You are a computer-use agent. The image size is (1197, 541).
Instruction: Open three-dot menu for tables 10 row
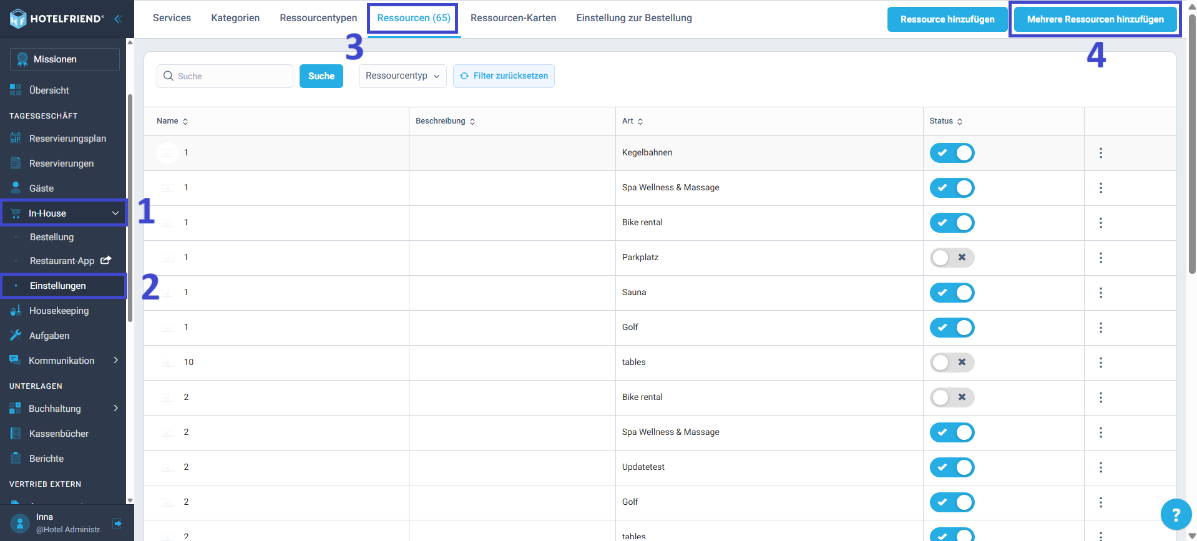point(1101,363)
